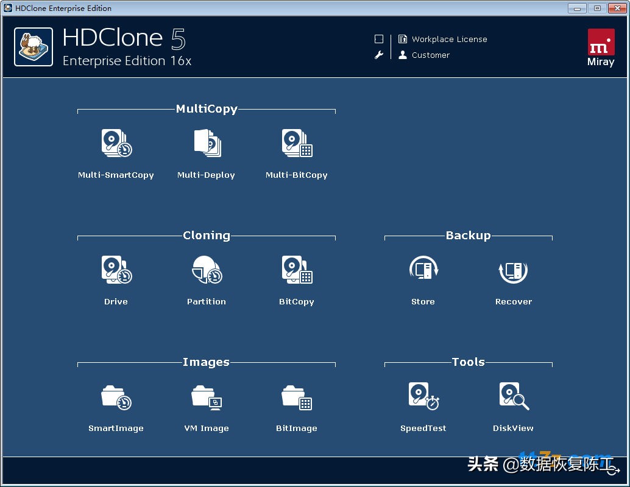Click the exit icon in bottom-right corner
Image resolution: width=630 pixels, height=487 pixels.
(x=613, y=471)
